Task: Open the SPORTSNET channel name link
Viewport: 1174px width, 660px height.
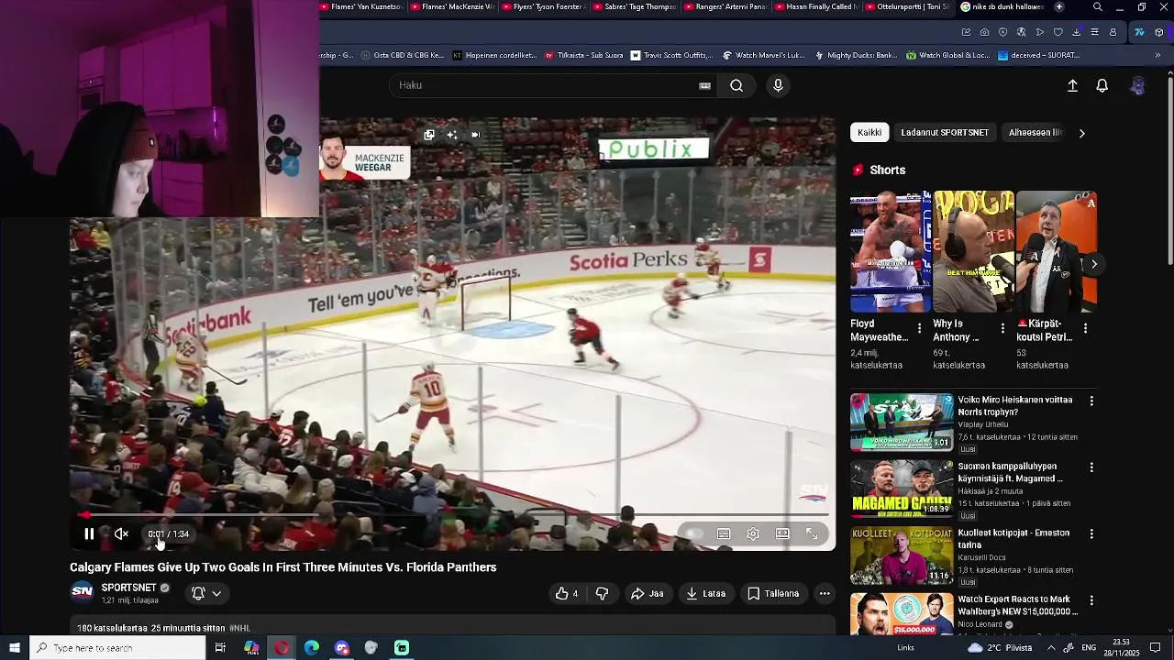Action: (x=128, y=588)
